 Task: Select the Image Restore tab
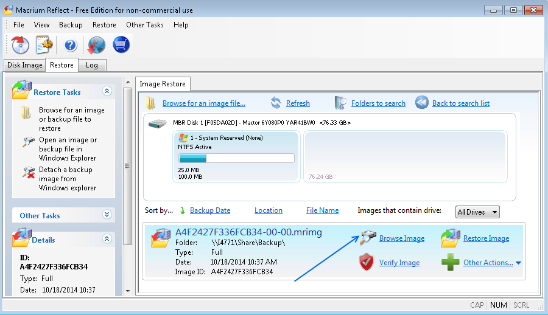(163, 84)
